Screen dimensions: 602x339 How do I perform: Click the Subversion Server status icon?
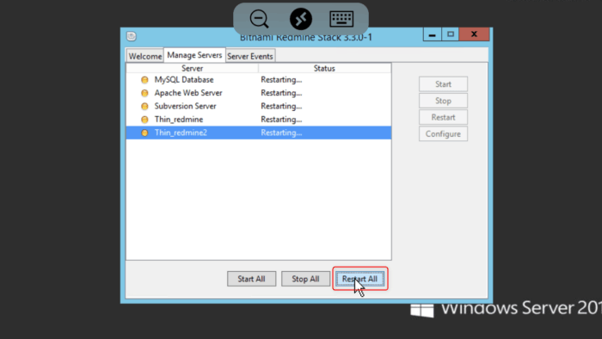pos(144,107)
